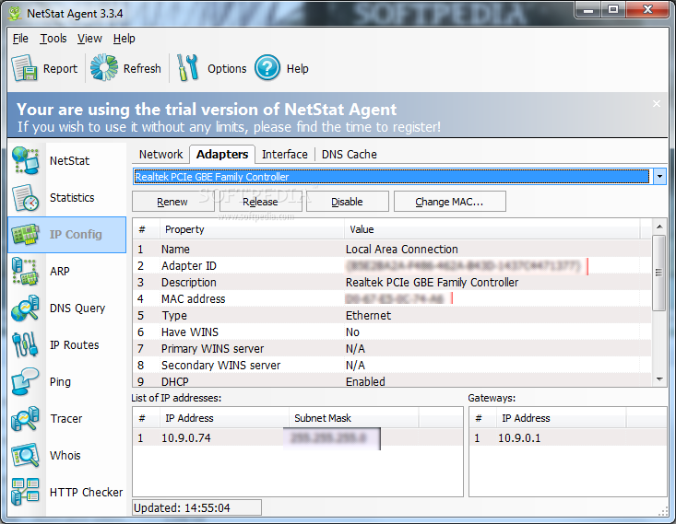Open the Help menu

pos(125,39)
